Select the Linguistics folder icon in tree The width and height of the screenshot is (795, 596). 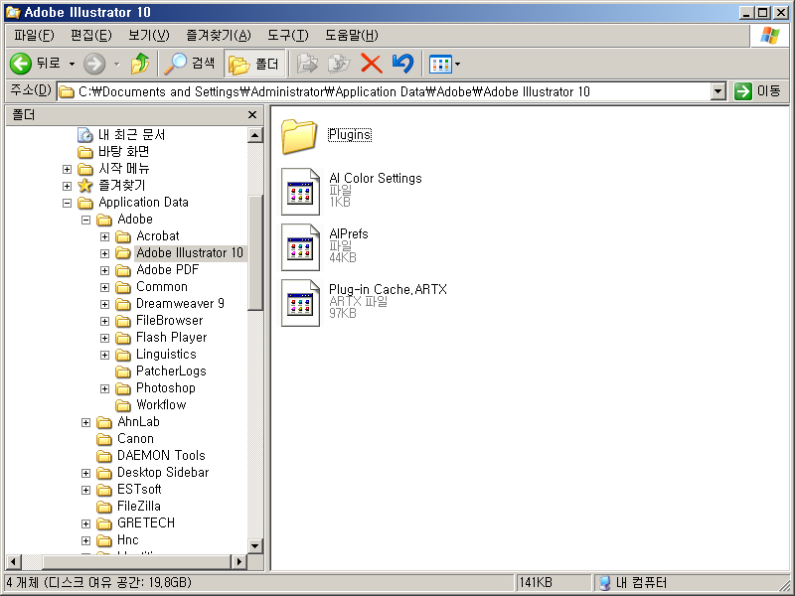(122, 355)
